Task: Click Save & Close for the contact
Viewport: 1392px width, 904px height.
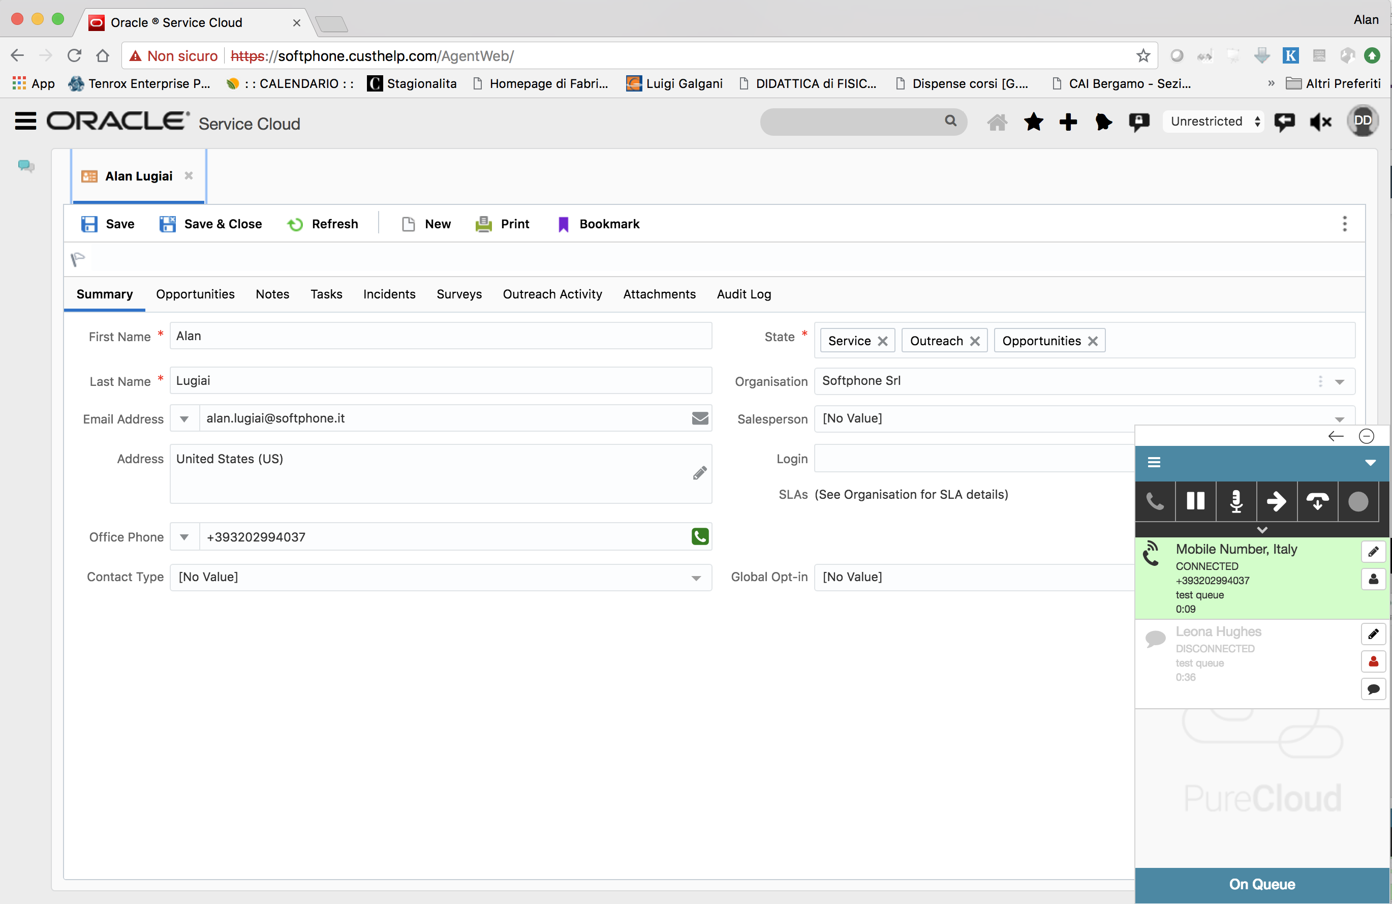Action: point(210,224)
